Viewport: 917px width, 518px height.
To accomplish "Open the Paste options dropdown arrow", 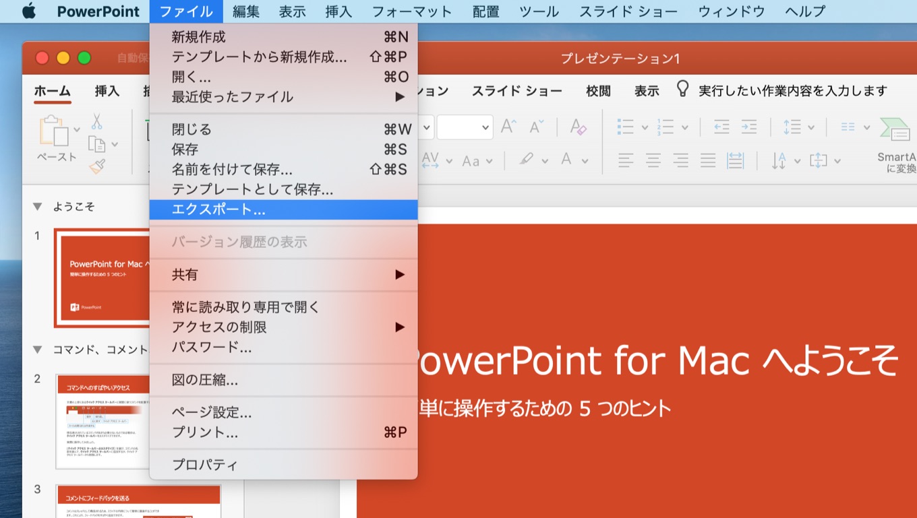I will click(76, 129).
